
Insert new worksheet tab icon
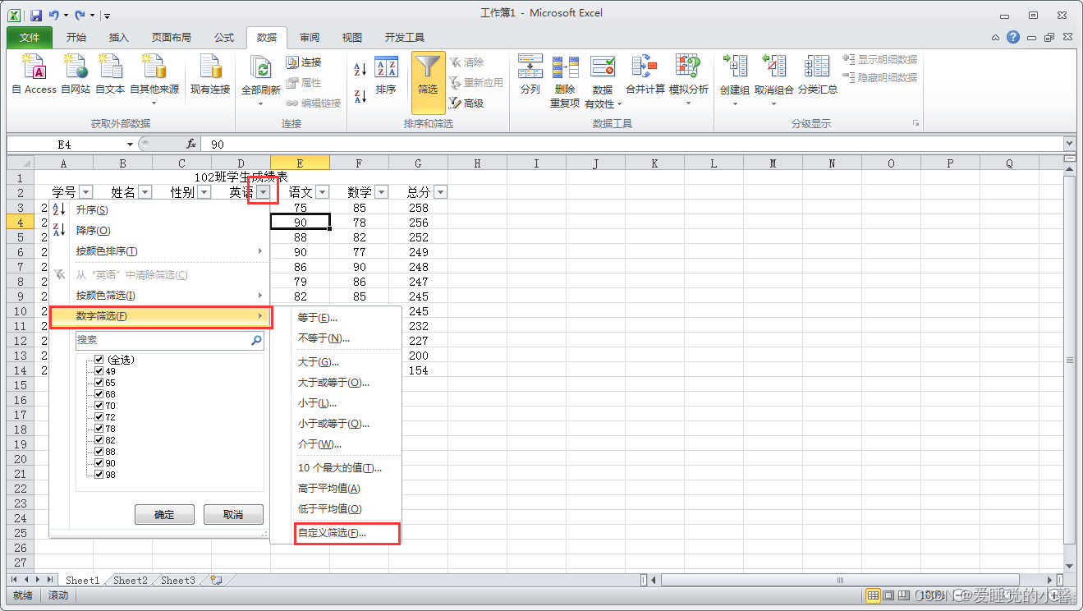click(x=216, y=580)
